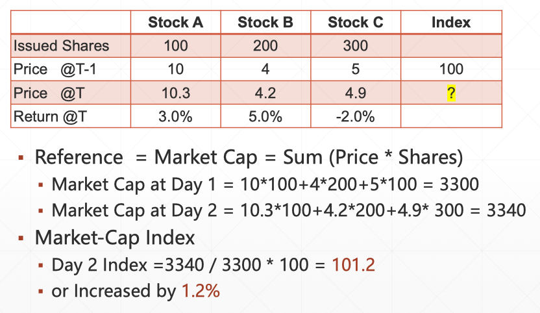Click the Stock C column header
540x313 pixels.
356,22
